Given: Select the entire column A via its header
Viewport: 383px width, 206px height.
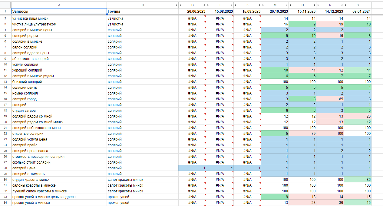Looking at the screenshot, I should pyautogui.click(x=59, y=5).
